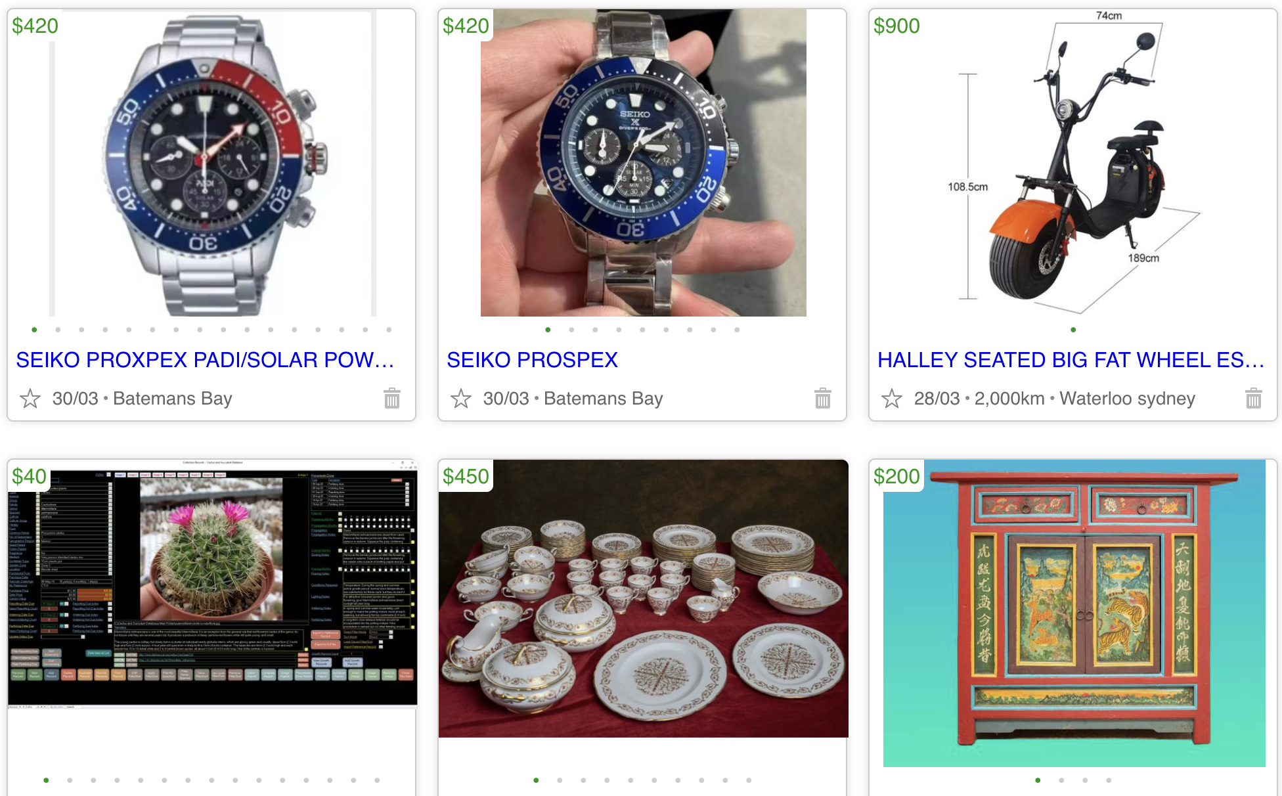Star the SEIKO PROXPEX PADI listing
The image size is (1282, 796).
coord(30,399)
